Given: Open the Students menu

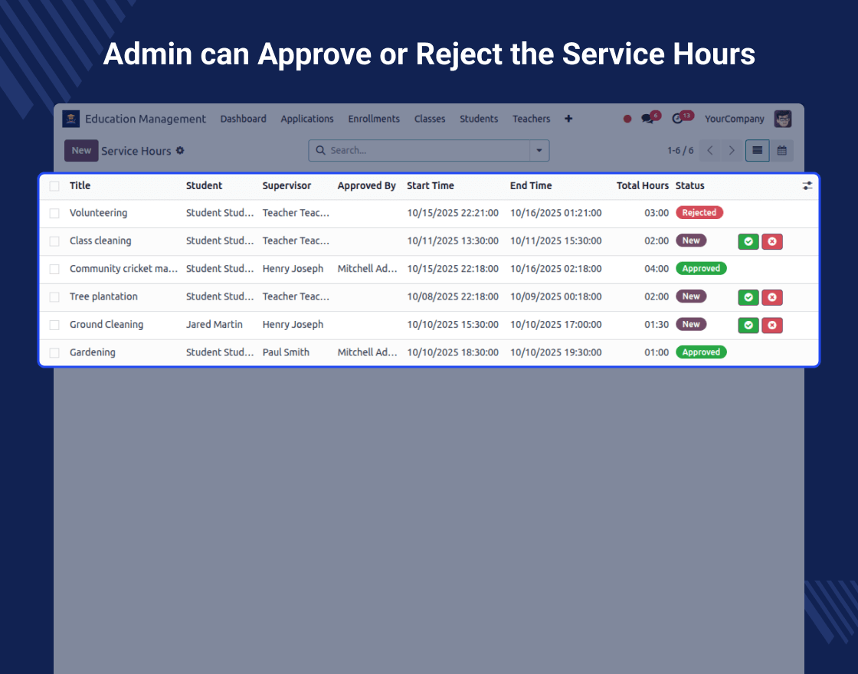Looking at the screenshot, I should click(479, 119).
